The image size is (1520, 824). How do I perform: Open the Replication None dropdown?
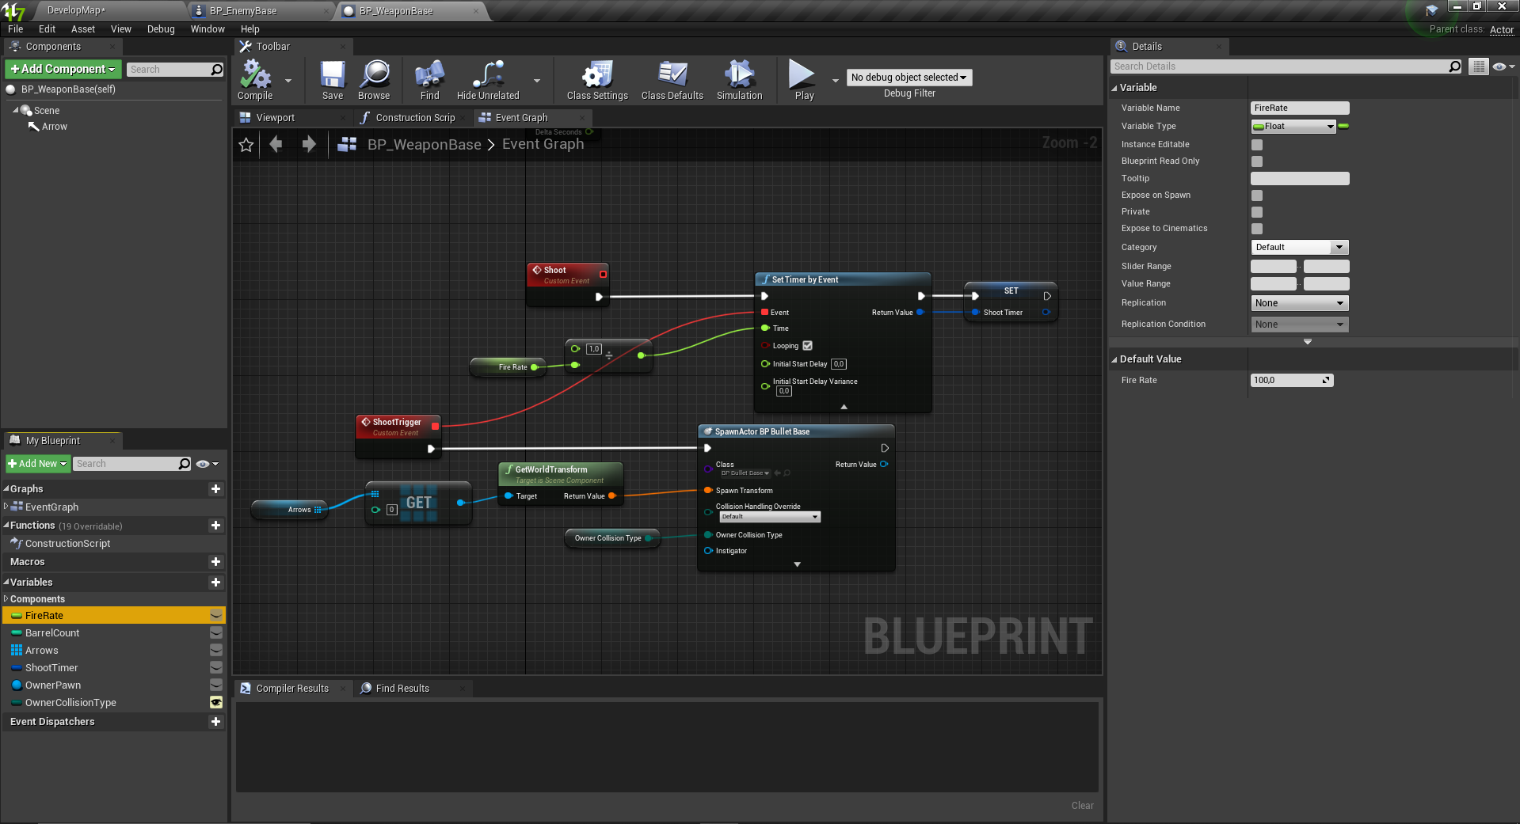click(1299, 303)
